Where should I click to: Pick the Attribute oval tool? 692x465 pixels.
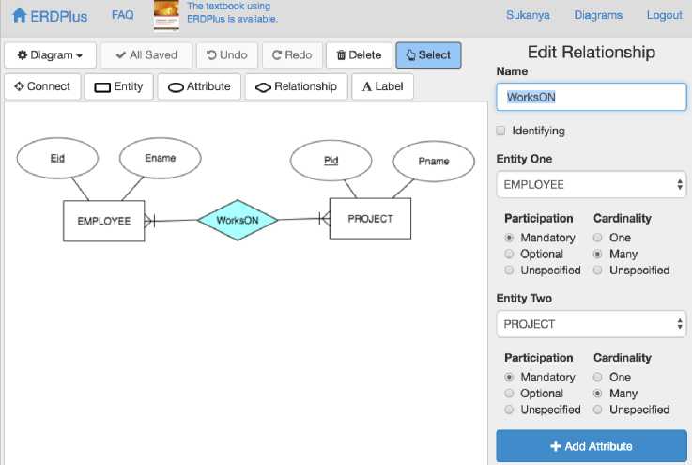(x=198, y=86)
